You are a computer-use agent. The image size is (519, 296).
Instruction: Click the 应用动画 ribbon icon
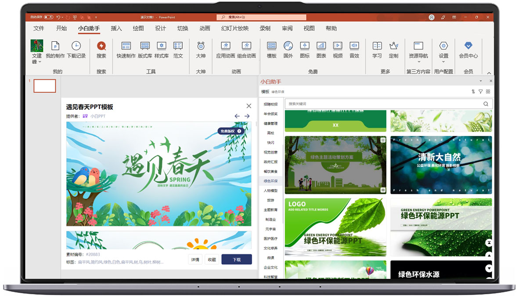(225, 46)
